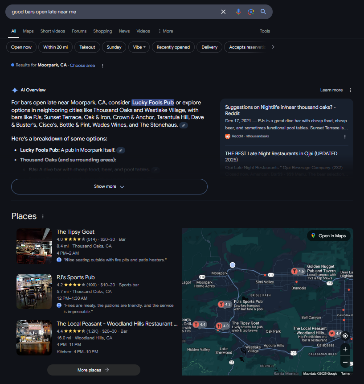Start voice search with the microphone icon

click(238, 12)
